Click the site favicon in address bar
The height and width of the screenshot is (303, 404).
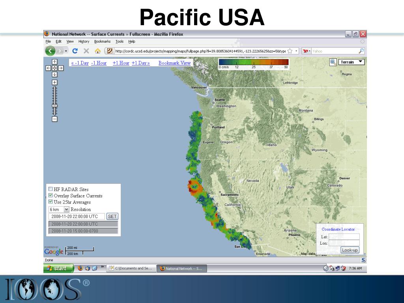tap(110, 51)
